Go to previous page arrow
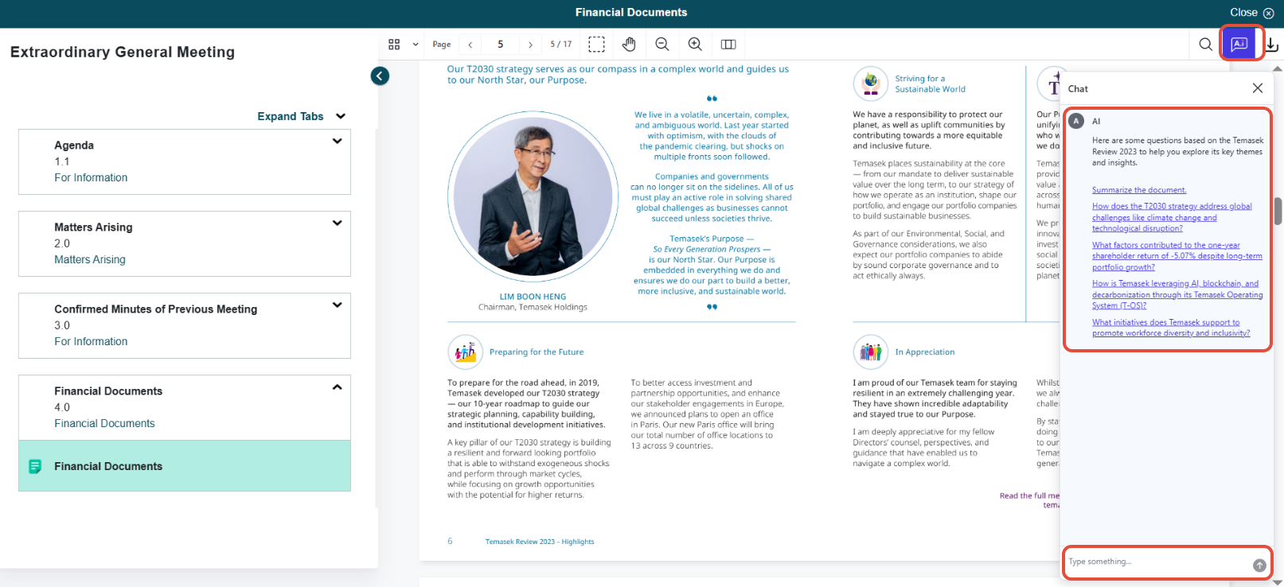1284x587 pixels. pos(470,45)
